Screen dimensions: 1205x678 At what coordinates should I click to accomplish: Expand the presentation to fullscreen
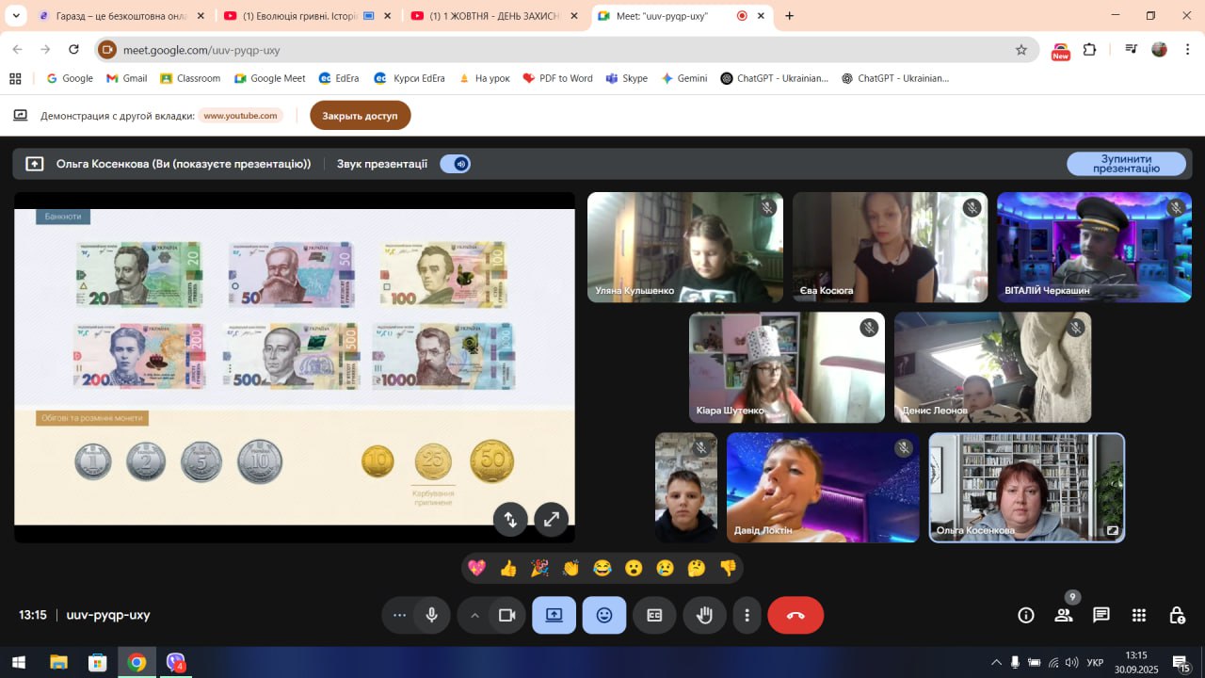coord(551,519)
